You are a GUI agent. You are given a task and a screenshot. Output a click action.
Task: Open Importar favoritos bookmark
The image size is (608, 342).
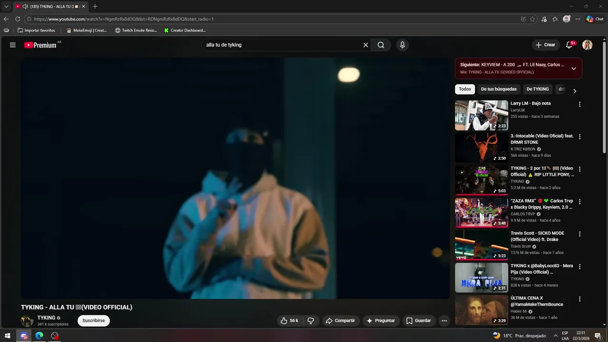tap(36, 30)
